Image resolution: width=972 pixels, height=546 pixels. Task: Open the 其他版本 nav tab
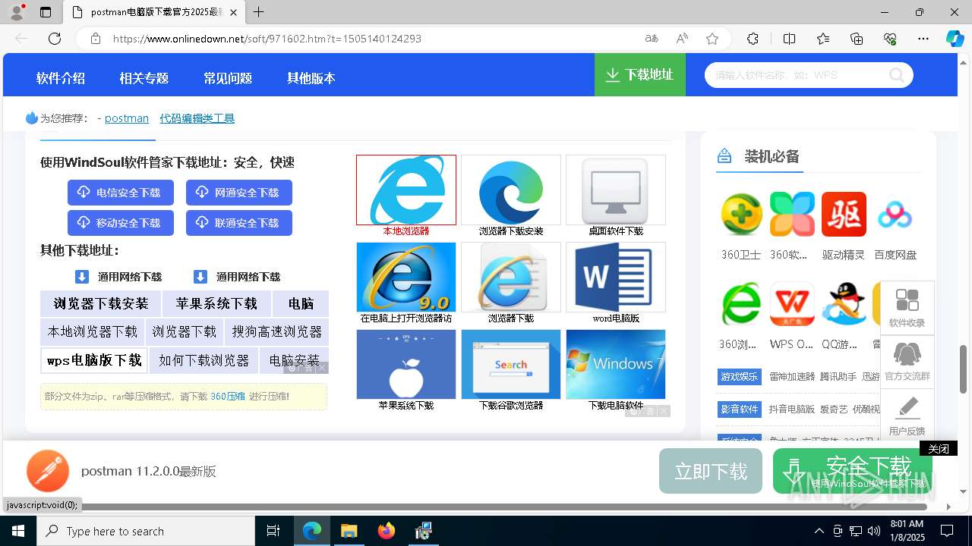coord(311,78)
